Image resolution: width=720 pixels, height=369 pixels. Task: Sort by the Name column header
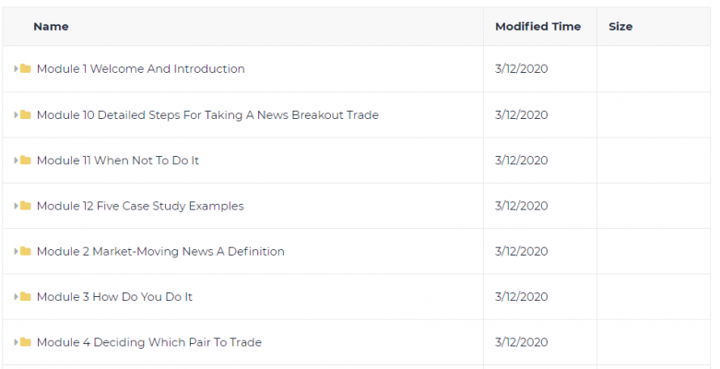coord(51,27)
